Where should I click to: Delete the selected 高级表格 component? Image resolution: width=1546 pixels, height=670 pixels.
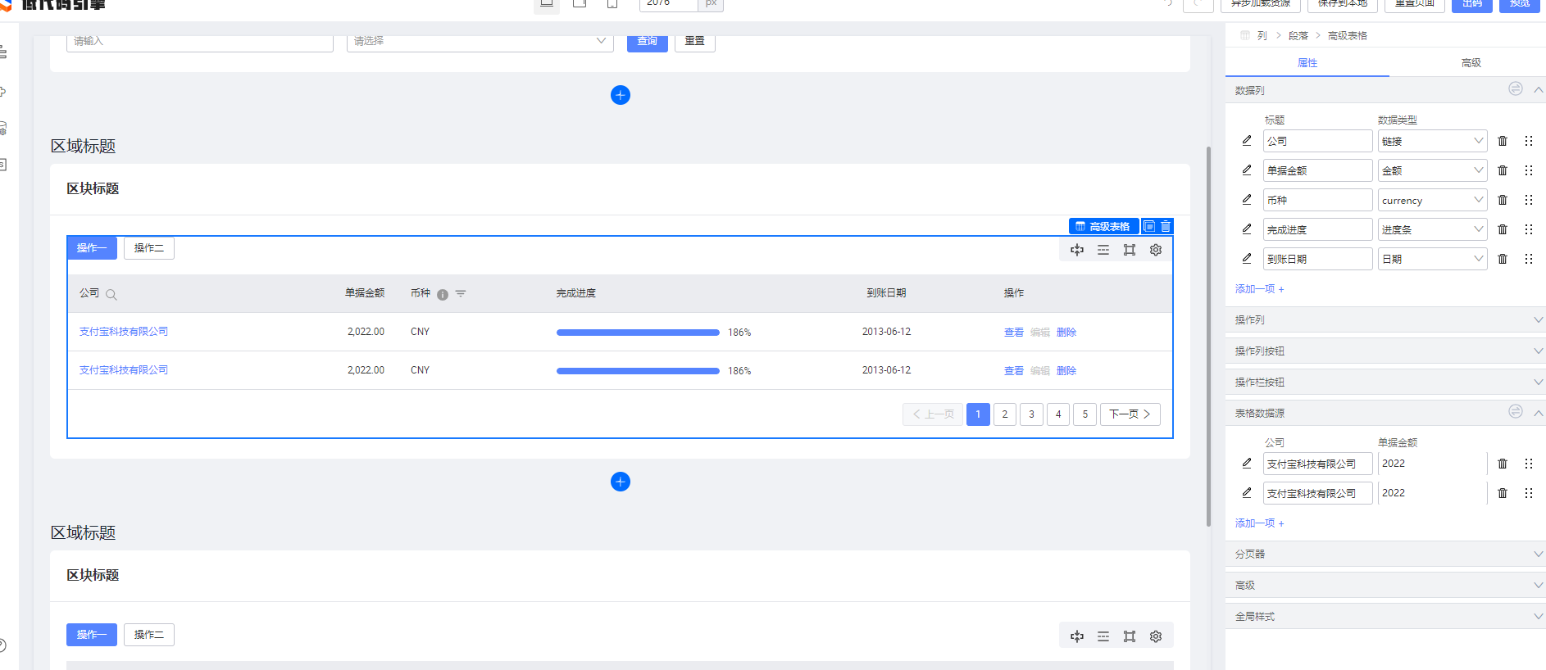(x=1166, y=226)
